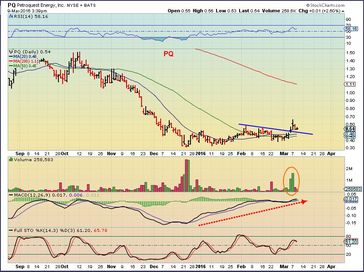Click the light green 0.011 MACD histogram value

pyautogui.click(x=92, y=195)
